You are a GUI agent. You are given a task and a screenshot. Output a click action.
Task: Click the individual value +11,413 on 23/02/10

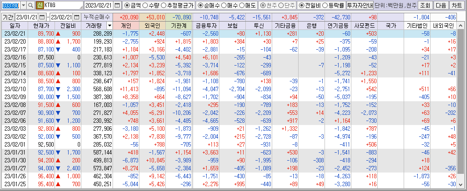pos(129,89)
